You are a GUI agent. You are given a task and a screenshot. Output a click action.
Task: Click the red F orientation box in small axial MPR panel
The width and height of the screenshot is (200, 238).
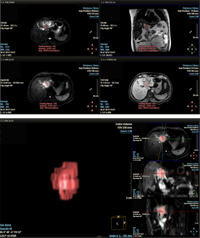pyautogui.click(x=194, y=156)
